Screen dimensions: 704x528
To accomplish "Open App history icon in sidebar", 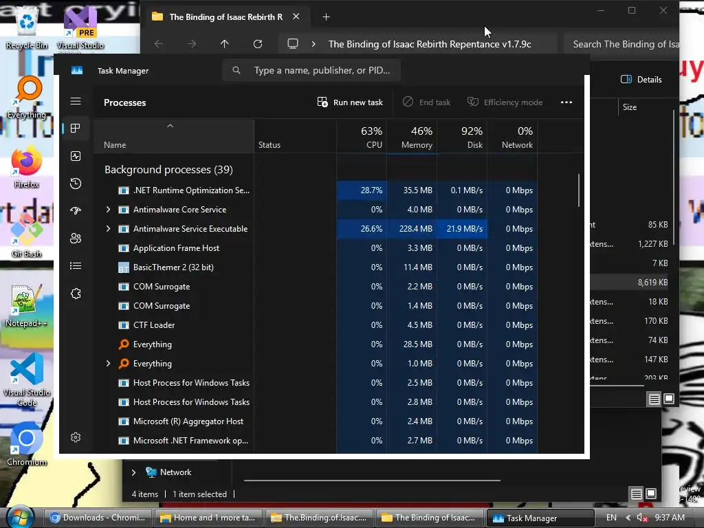I will pos(76,183).
